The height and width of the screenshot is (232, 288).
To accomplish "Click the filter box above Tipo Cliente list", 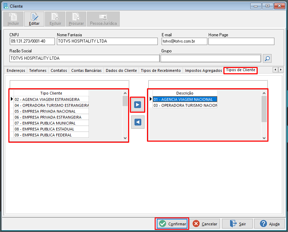I will coord(69,84).
